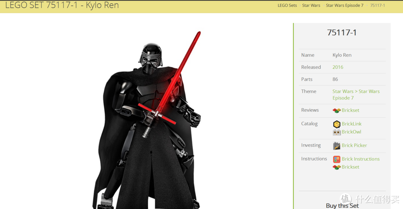The image size is (403, 209).
Task: Open the BrickLink catalog link
Action: (351, 124)
